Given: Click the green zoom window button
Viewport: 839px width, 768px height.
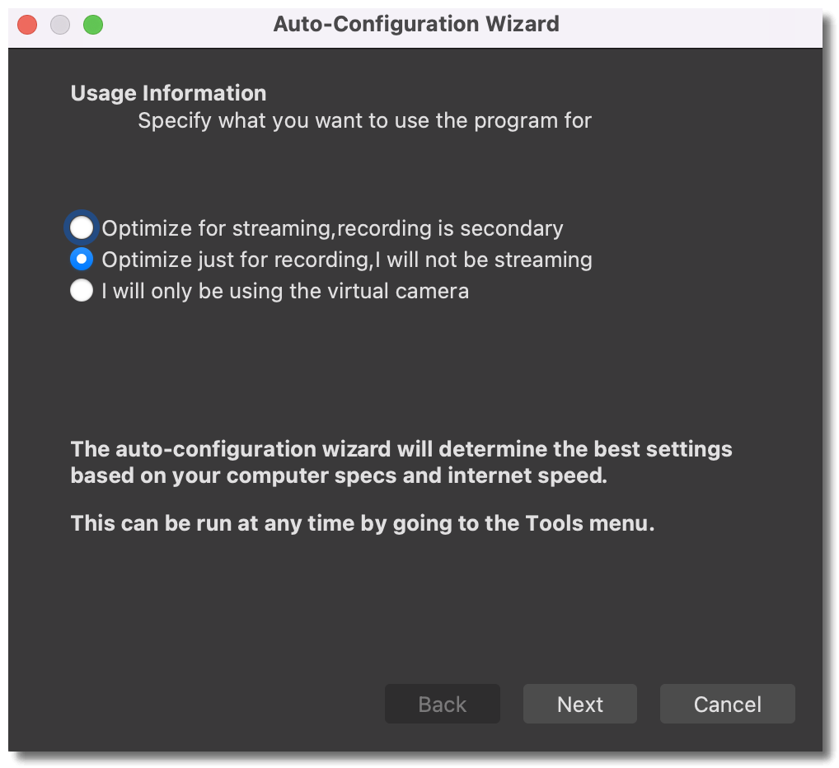Looking at the screenshot, I should pyautogui.click(x=93, y=25).
